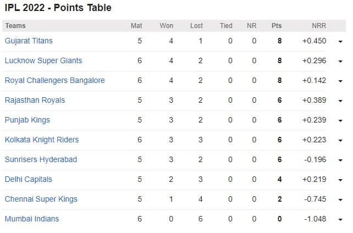Expand the Delhi Capitals row arrow
The image size is (353, 233).
tap(341, 180)
